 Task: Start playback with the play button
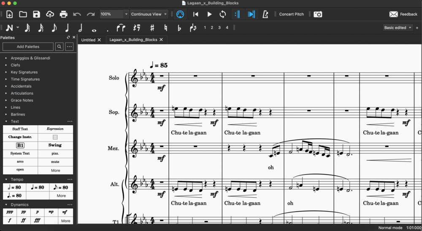tap(209, 14)
